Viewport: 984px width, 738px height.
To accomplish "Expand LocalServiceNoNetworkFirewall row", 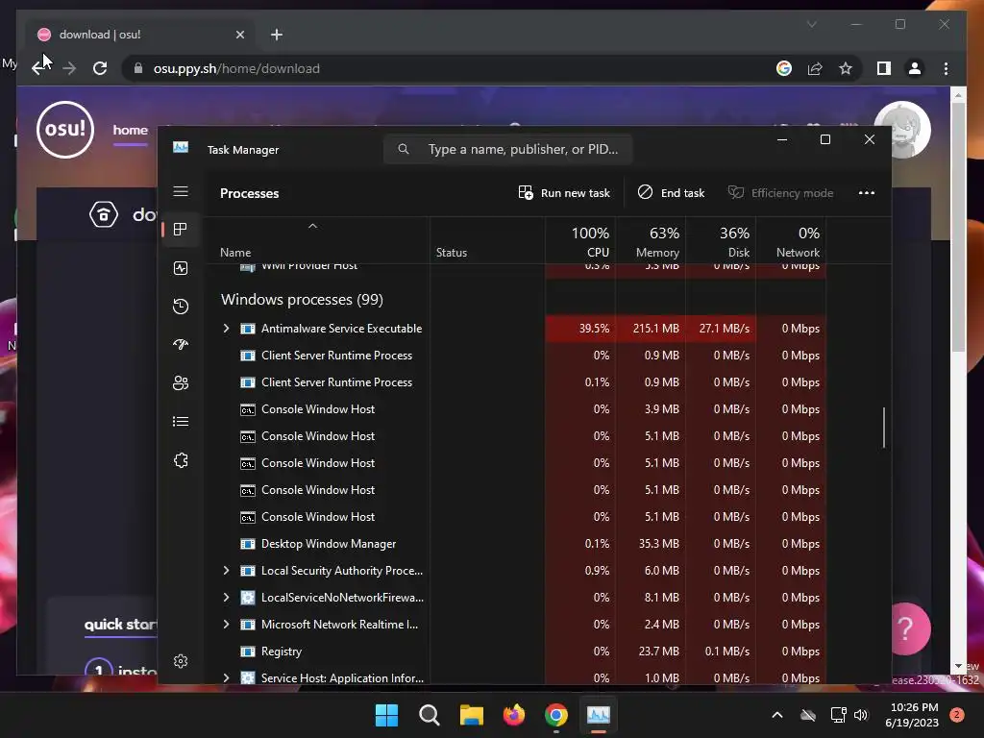I will click(x=226, y=598).
